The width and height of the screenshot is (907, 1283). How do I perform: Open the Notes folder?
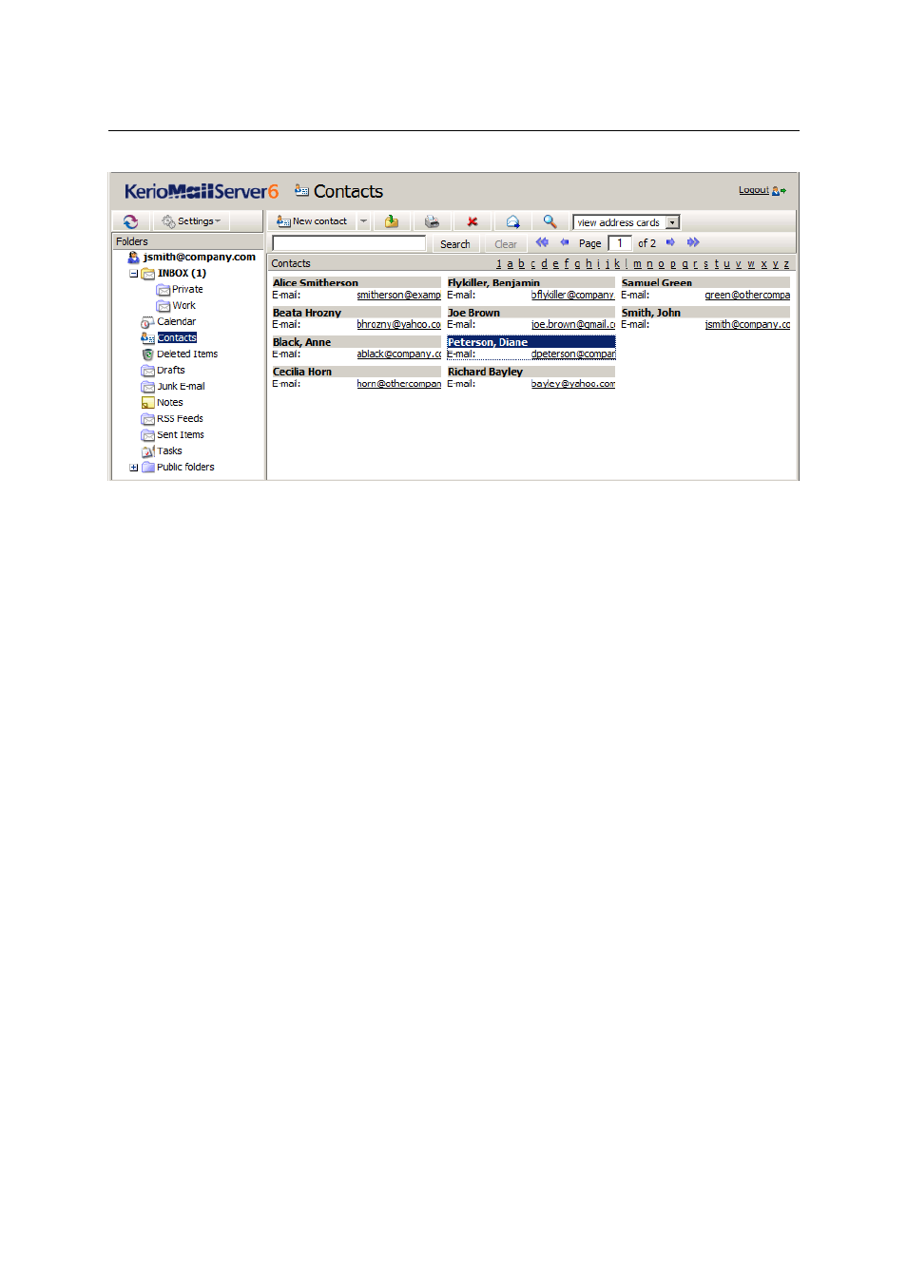click(x=170, y=402)
